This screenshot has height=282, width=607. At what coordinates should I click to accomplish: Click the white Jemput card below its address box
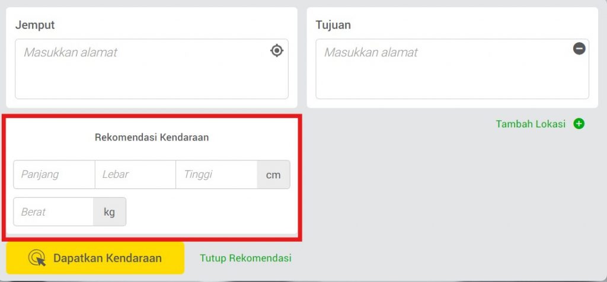152,103
